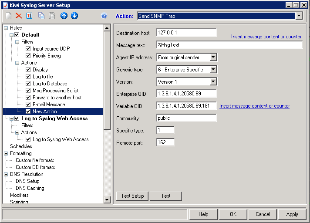Click the Copy toolbar icon
Image resolution: width=310 pixels, height=223 pixels.
(x=41, y=16)
